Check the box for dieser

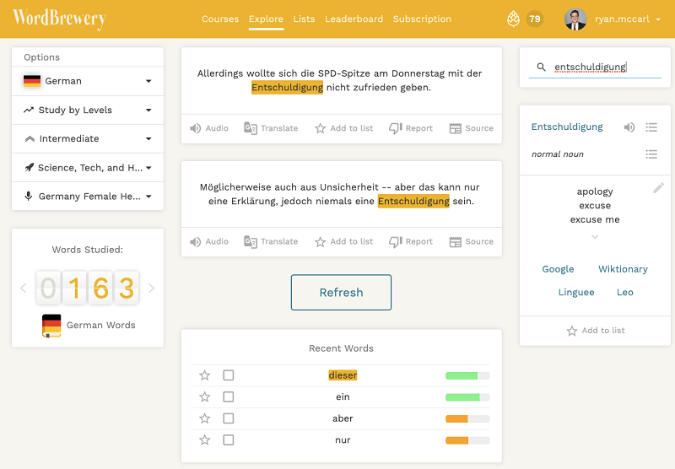[229, 375]
